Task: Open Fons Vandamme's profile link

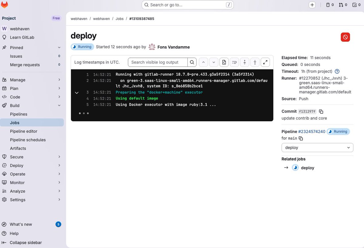Action: (x=174, y=47)
